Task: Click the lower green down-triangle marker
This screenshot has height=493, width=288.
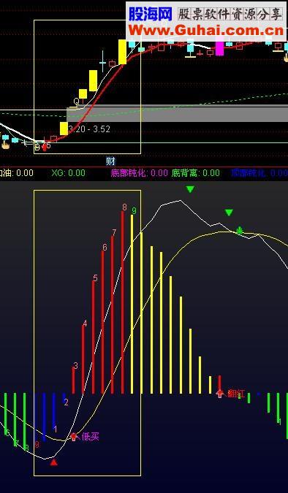Action: click(229, 213)
